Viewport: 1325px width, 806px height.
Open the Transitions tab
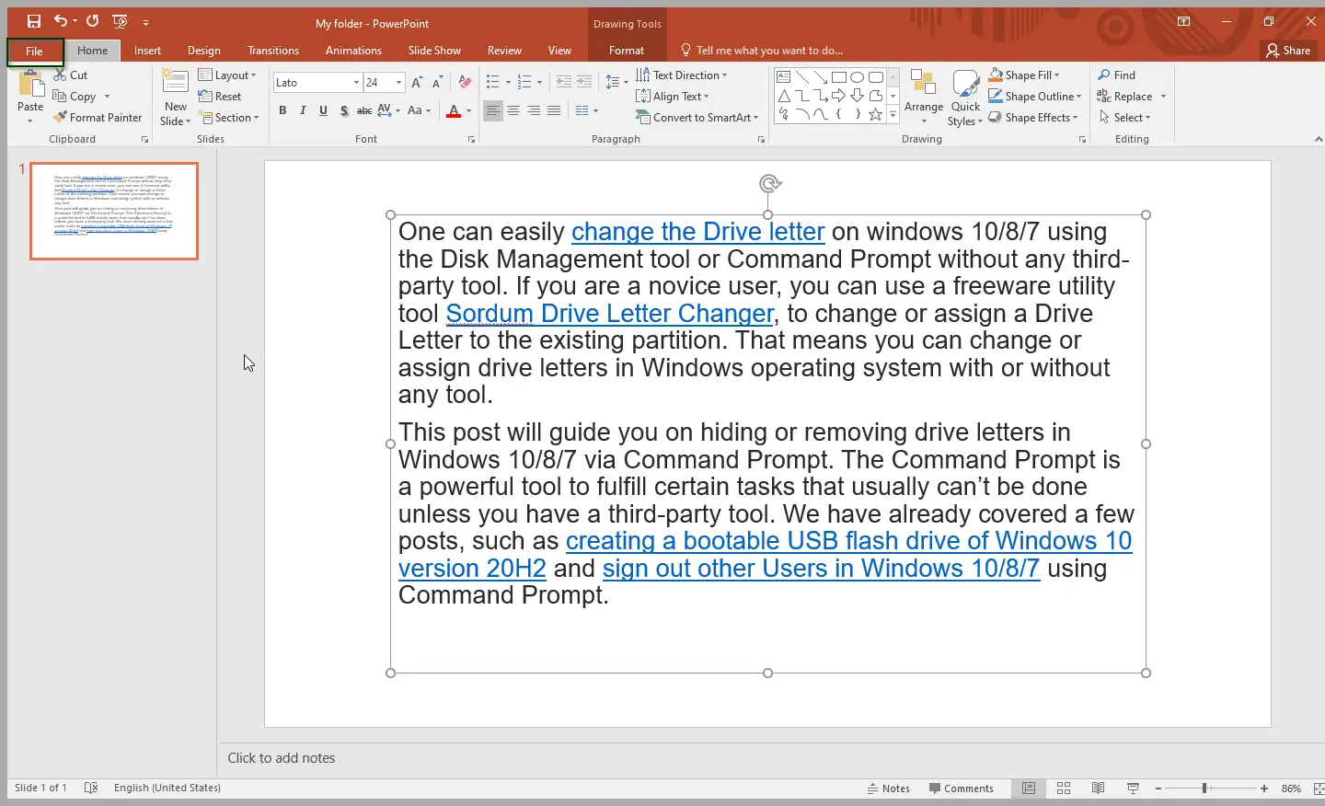tap(273, 51)
